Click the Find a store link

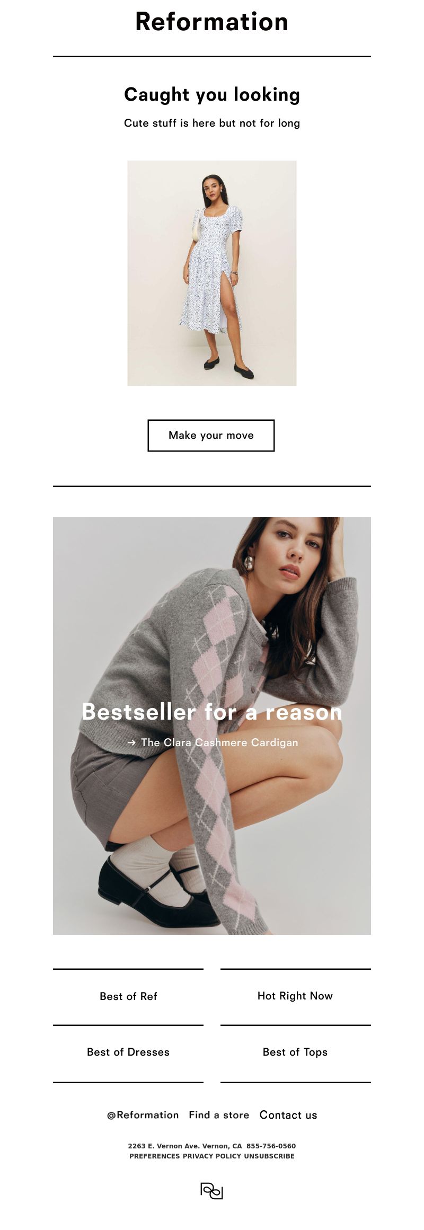219,1115
